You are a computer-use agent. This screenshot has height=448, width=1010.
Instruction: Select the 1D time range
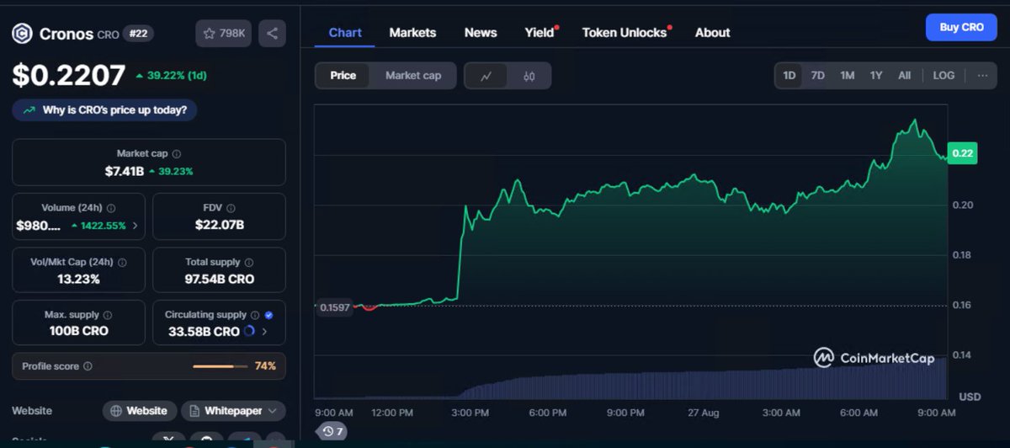click(x=789, y=75)
